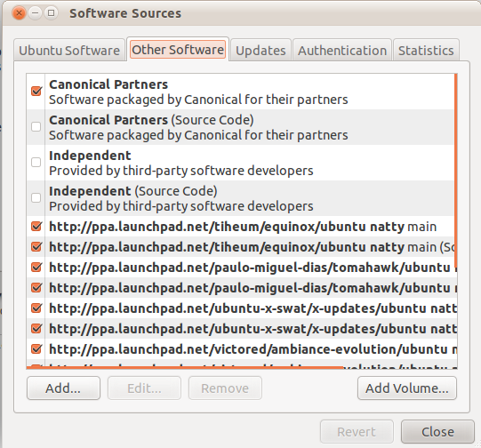Select the Other Software tab
Screen dimensions: 481x448
pos(178,50)
